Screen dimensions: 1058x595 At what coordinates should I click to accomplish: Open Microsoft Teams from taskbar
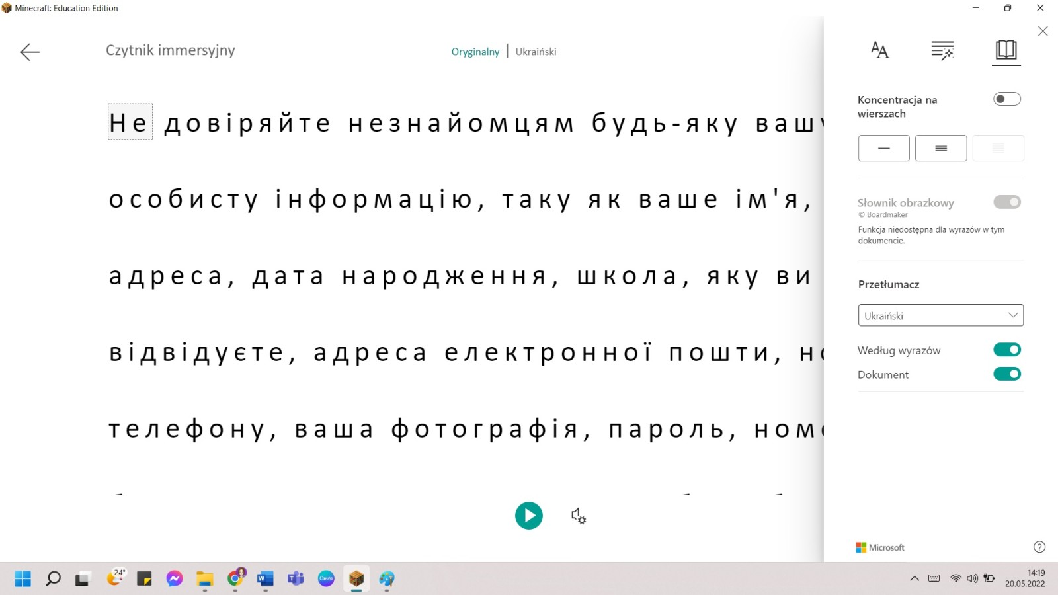[x=295, y=579]
